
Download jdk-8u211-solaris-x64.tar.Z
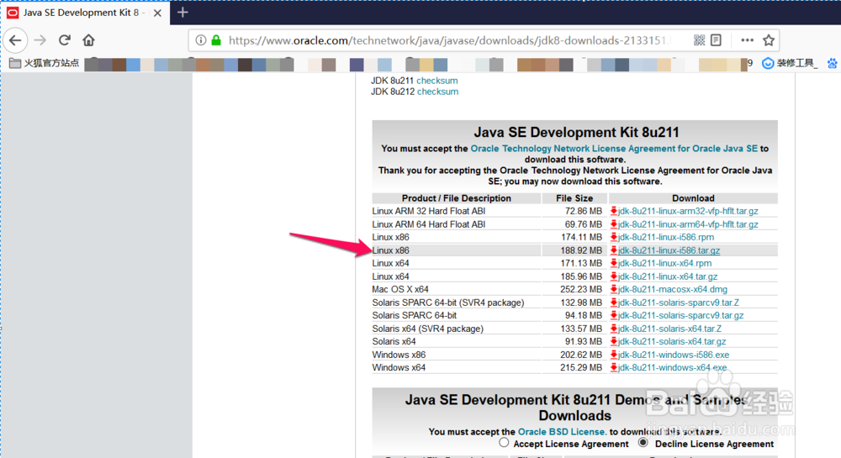coord(670,329)
